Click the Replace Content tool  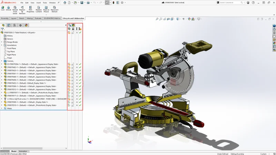pyautogui.click(x=39, y=8)
